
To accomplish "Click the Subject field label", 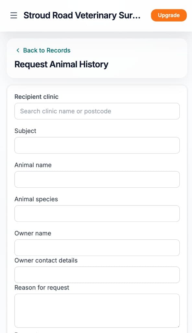I will pos(25,131).
